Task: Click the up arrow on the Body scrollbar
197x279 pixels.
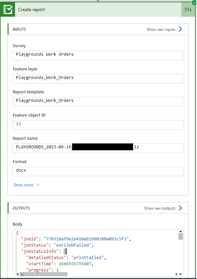Action: coord(180,231)
